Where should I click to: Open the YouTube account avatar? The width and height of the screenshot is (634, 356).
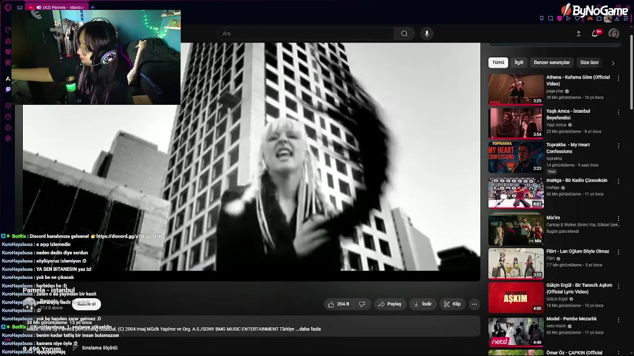coord(614,34)
